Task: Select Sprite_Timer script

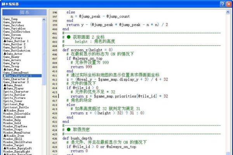Action: tap(13, 101)
